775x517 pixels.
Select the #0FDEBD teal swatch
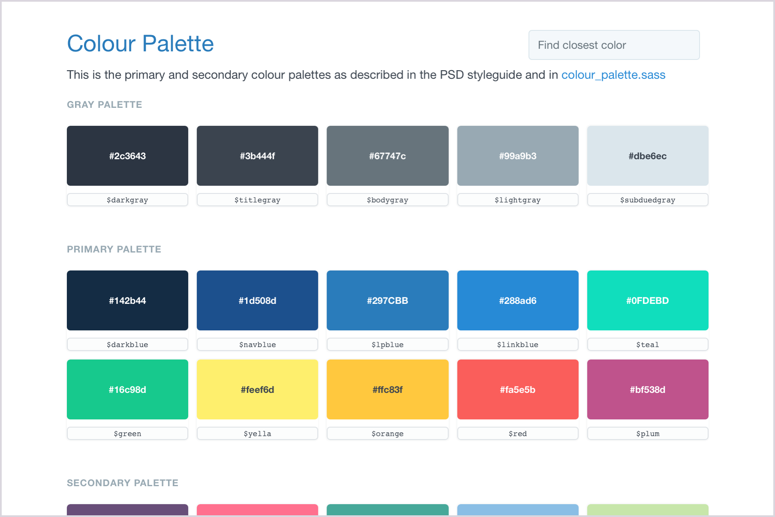click(648, 300)
